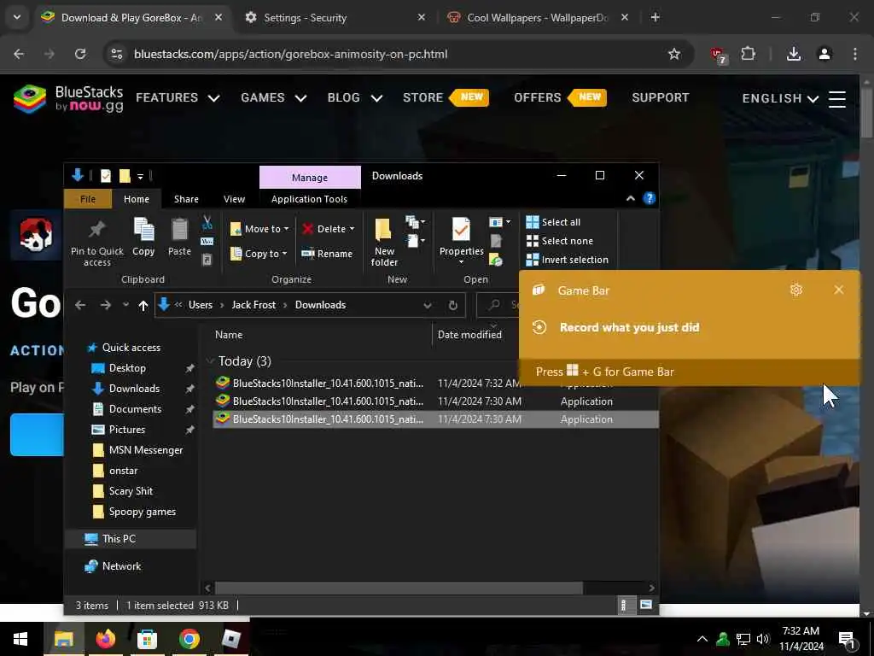Select Network in navigation pane
Image resolution: width=874 pixels, height=656 pixels.
pyautogui.click(x=121, y=566)
